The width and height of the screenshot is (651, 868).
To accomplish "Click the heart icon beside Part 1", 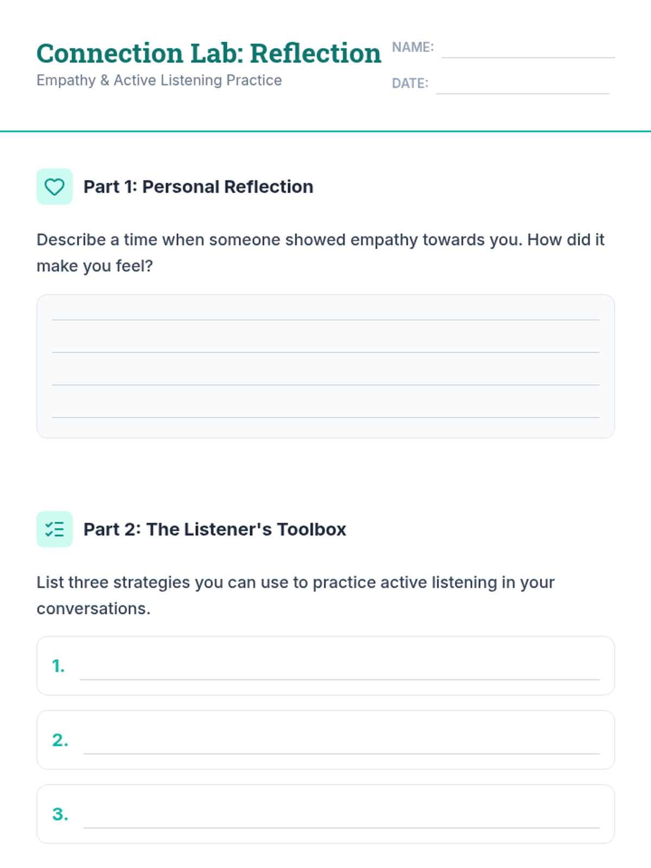I will click(x=54, y=187).
